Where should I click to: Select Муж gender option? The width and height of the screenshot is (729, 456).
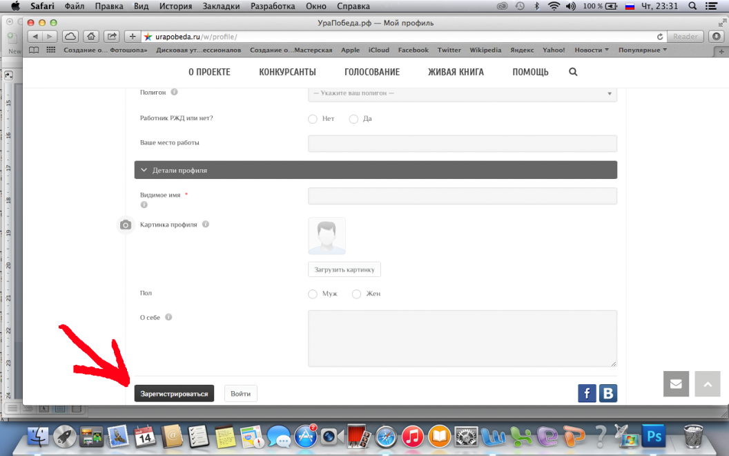(313, 294)
